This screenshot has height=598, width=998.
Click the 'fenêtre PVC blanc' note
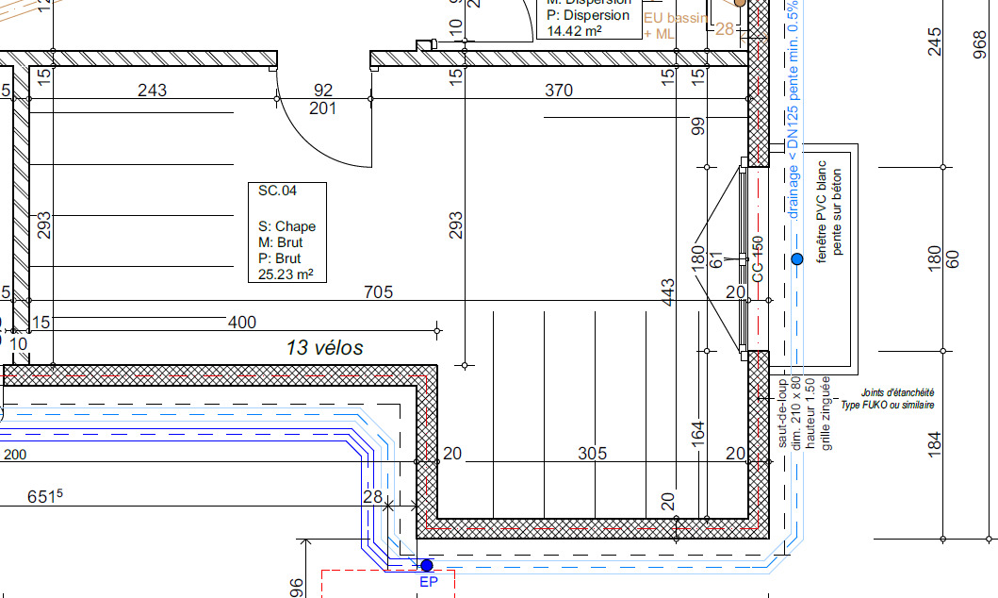click(x=821, y=211)
